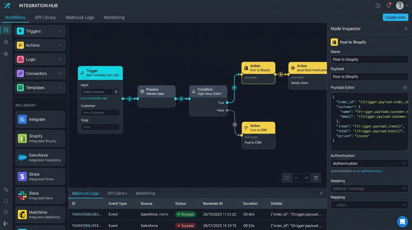Screen dimensions: 412x230
Task: Open the bottom panel API Library tab
Action: [117, 193]
